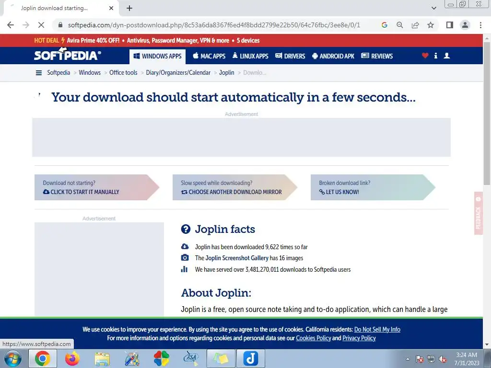
Task: Open the zoom magnifier icon in address bar
Action: 400,25
